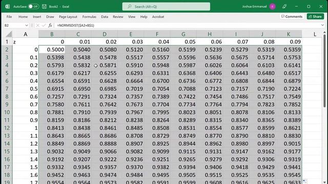Click the Cancel X icon in formula bar
This screenshot has width=328, height=184.
click(37, 25)
